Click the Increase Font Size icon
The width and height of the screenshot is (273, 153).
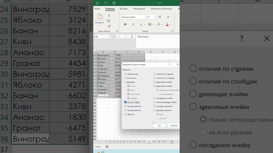pos(160,17)
